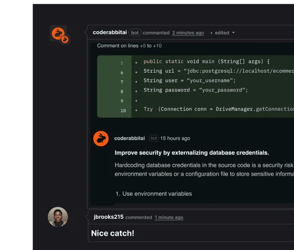The image size is (294, 250).
Task: Click the '1. Use environment variables' list item
Action: click(x=154, y=194)
